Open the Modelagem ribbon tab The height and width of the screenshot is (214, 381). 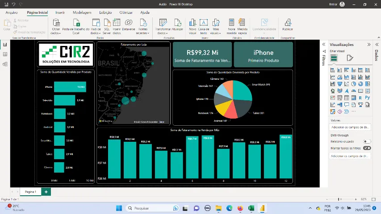82,13
